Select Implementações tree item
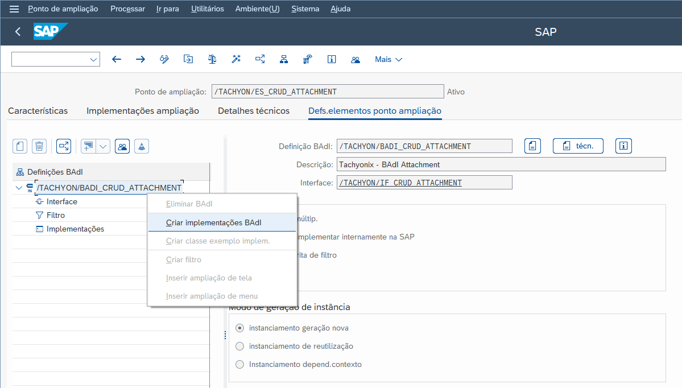Screen dimensions: 682x388 75,229
